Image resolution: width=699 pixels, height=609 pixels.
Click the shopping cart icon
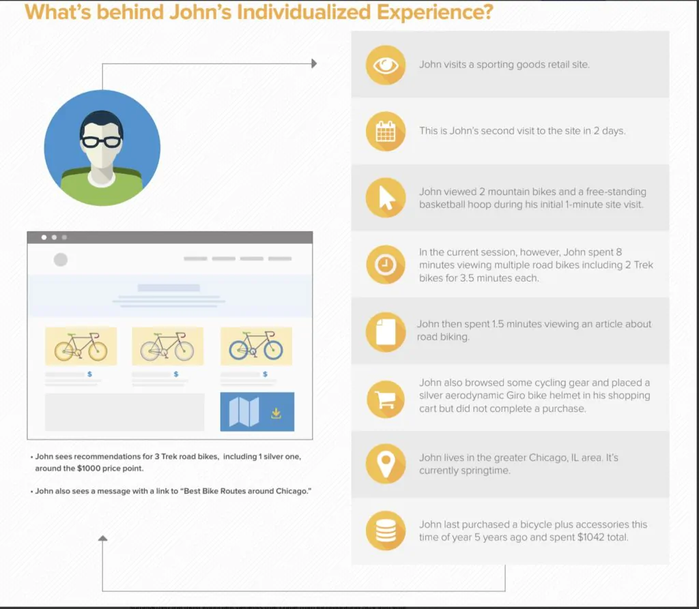click(386, 399)
